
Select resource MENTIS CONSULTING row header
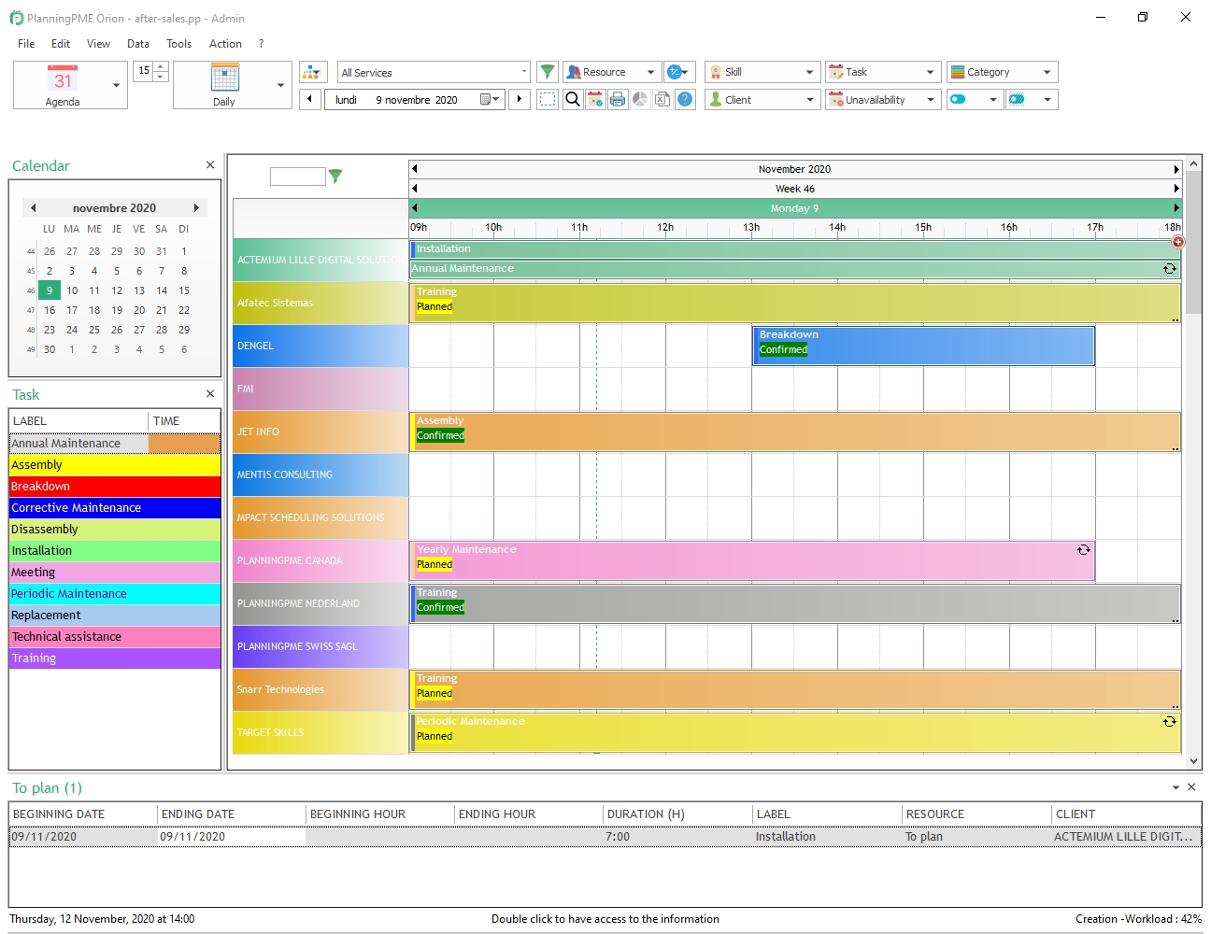coord(321,474)
